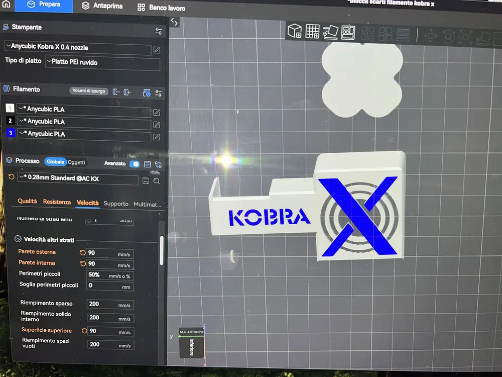Open the Anycubic Kobra X printer dropdown
Image resolution: width=502 pixels, height=377 pixels.
pyautogui.click(x=78, y=47)
